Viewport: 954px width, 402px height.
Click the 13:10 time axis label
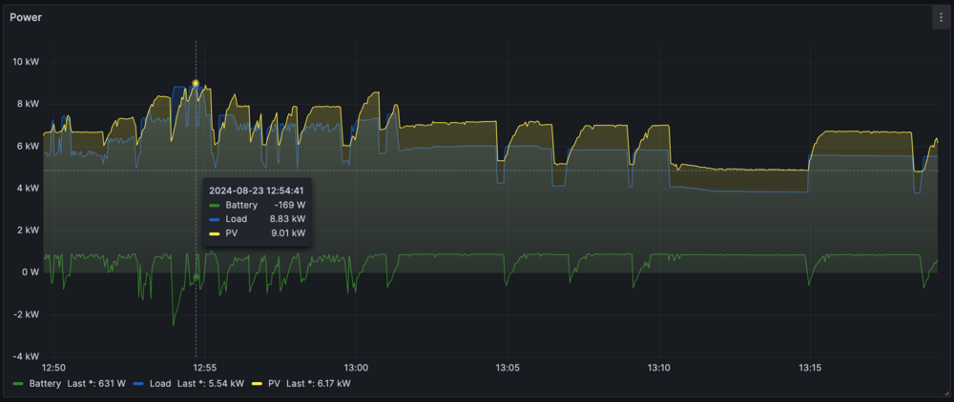(x=659, y=368)
